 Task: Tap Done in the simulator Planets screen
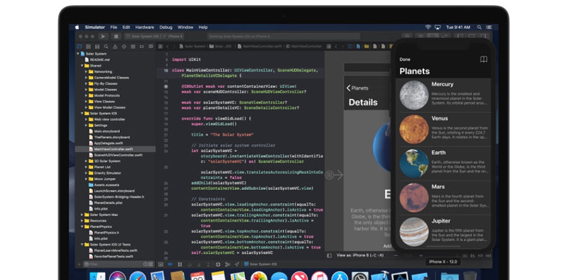point(405,59)
